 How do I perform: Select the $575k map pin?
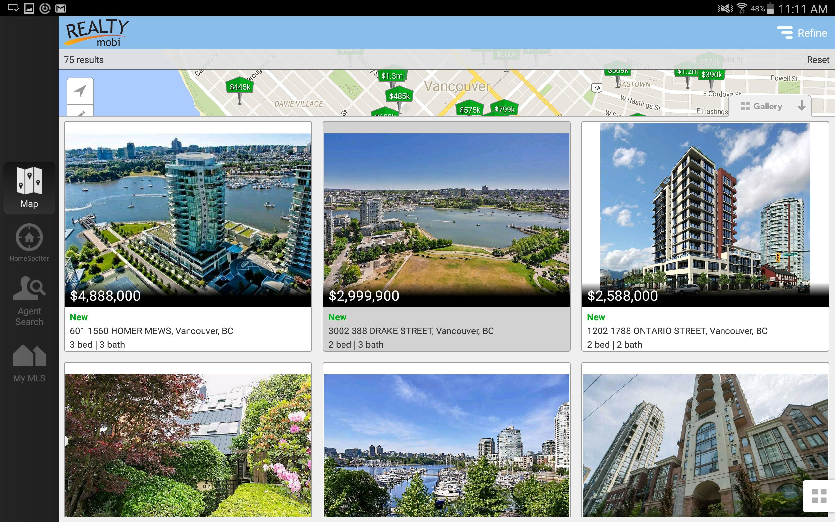click(470, 110)
